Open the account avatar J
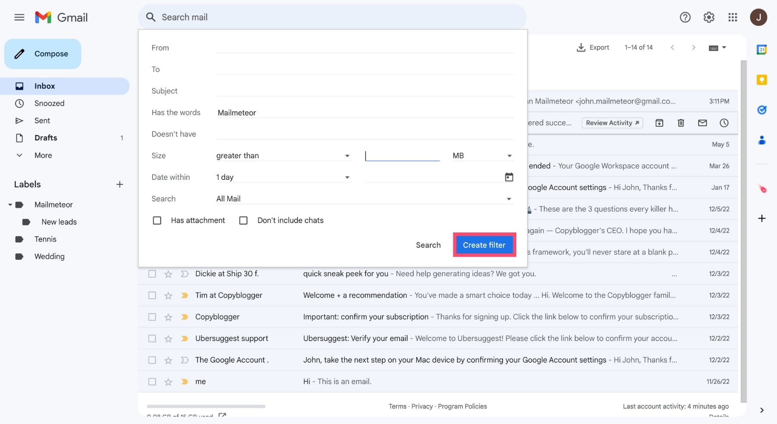 tap(758, 17)
